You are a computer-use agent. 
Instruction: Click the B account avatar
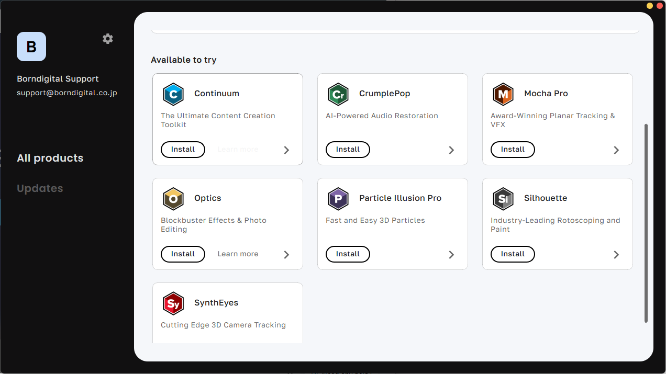(31, 47)
